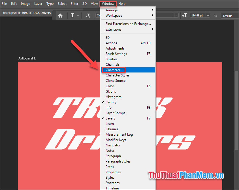Toggle the text orientation icon
Viewport: 239px width, 190px height.
pos(88,16)
